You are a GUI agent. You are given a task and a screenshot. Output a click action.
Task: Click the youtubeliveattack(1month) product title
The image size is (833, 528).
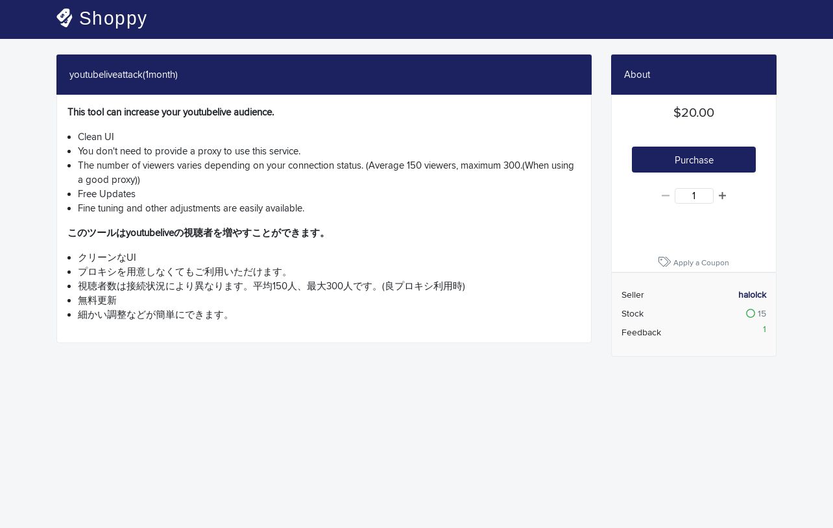[x=123, y=75]
